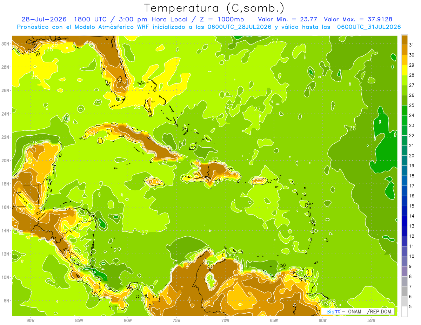Click the "10N" latitude label

(6, 277)
